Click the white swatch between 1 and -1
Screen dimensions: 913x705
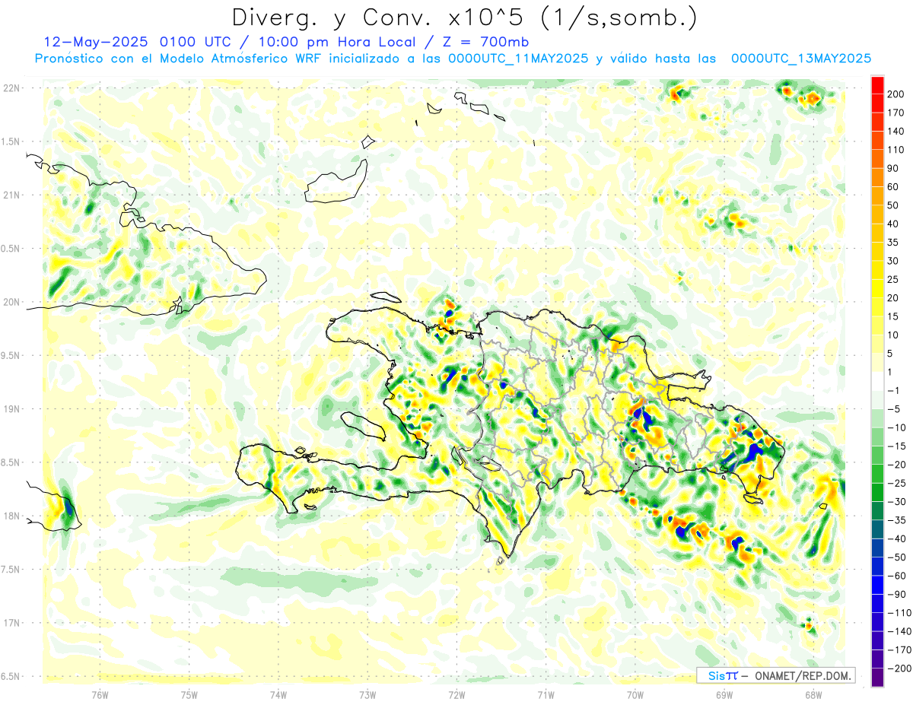click(x=877, y=381)
